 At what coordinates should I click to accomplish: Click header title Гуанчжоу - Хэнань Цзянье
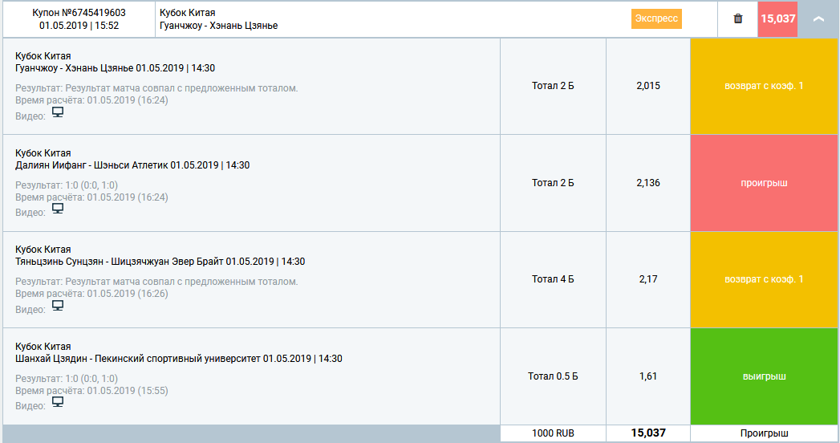[218, 26]
